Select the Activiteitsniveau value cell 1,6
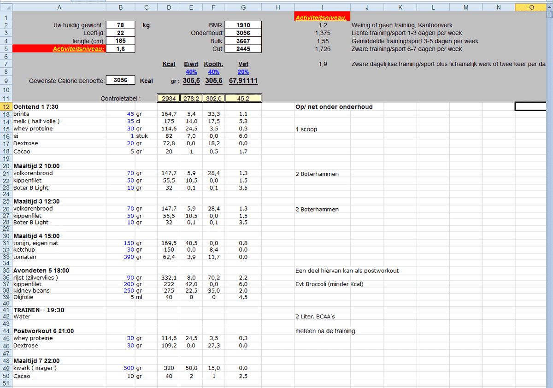 tap(120, 48)
